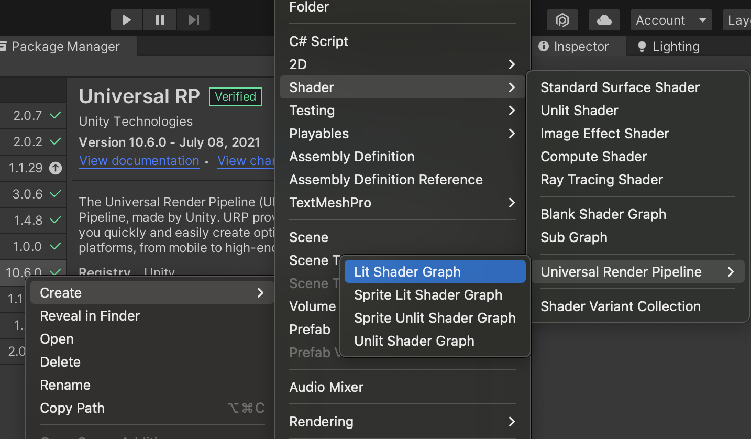Create an Assembly Definition Reference

(x=402, y=180)
